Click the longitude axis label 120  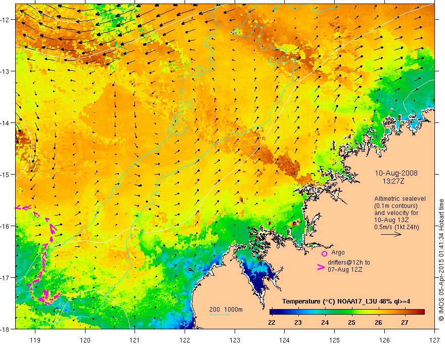click(85, 340)
